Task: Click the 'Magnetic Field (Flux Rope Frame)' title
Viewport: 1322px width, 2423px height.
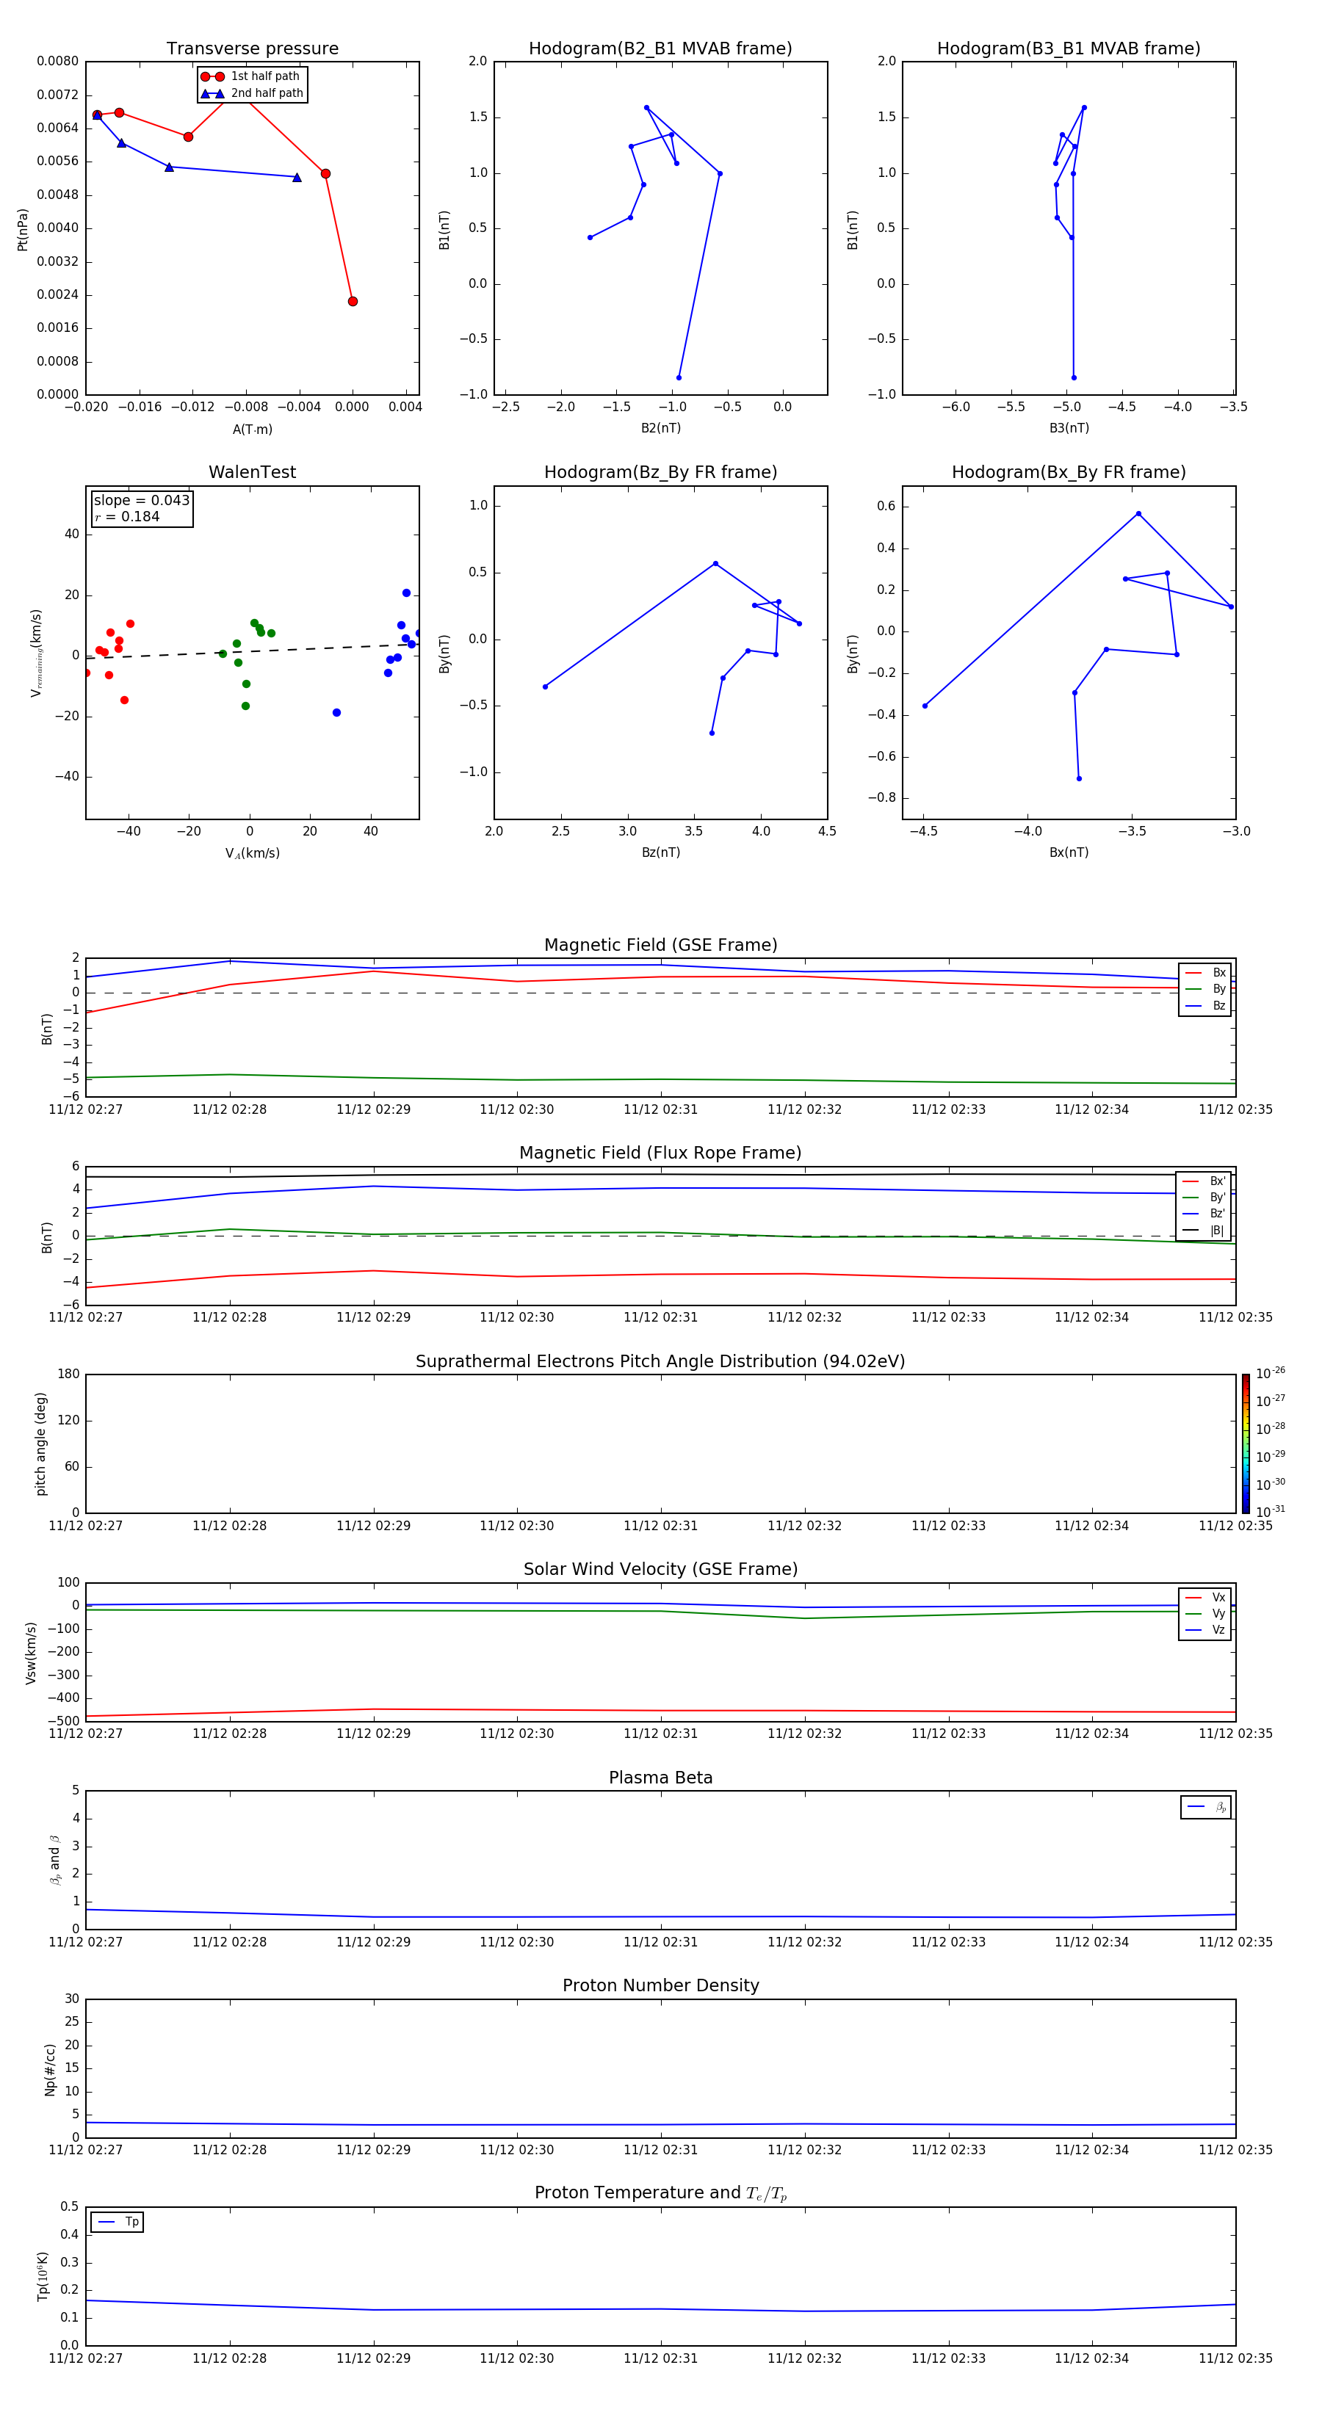Action: coord(660,1153)
